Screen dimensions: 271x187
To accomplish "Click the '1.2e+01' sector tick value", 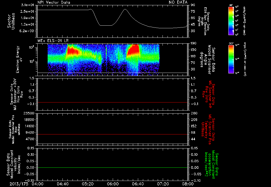I will tap(28, 25).
